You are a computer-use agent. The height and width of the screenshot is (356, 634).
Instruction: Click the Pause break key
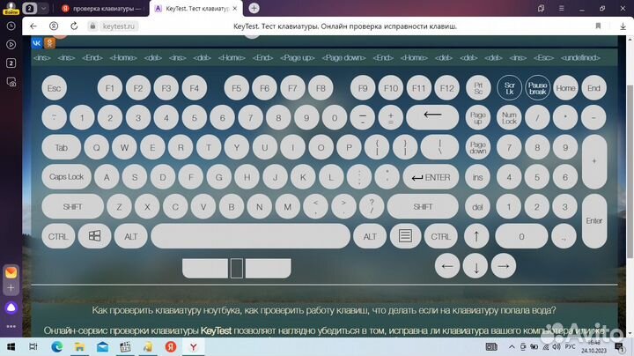pos(537,88)
